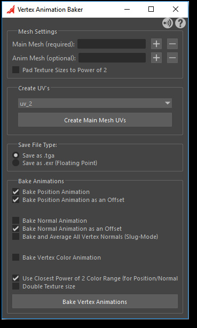
Task: Uncheck Bake Position Animation
Action: (x=15, y=192)
